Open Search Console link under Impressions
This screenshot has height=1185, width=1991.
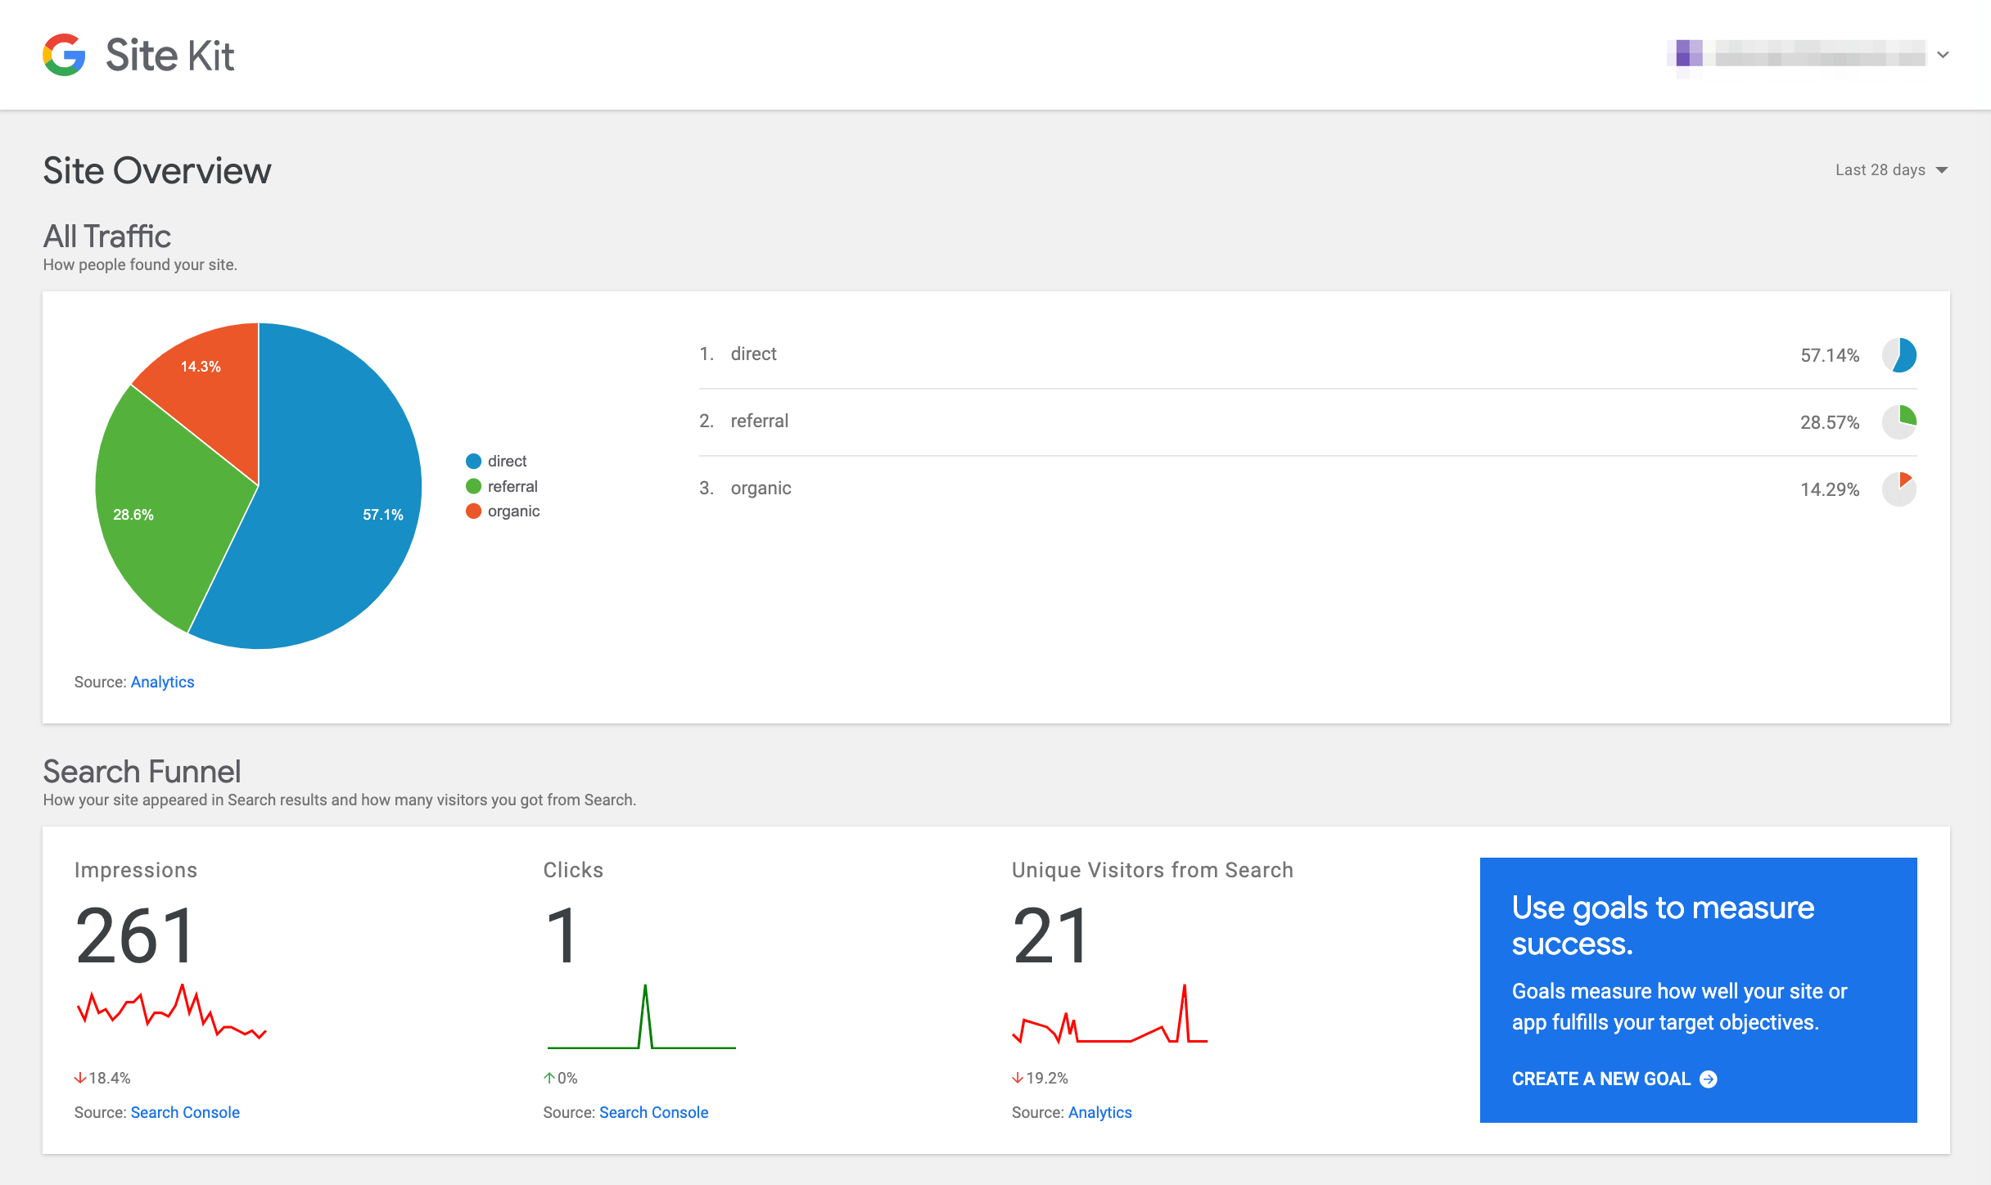(x=185, y=1112)
